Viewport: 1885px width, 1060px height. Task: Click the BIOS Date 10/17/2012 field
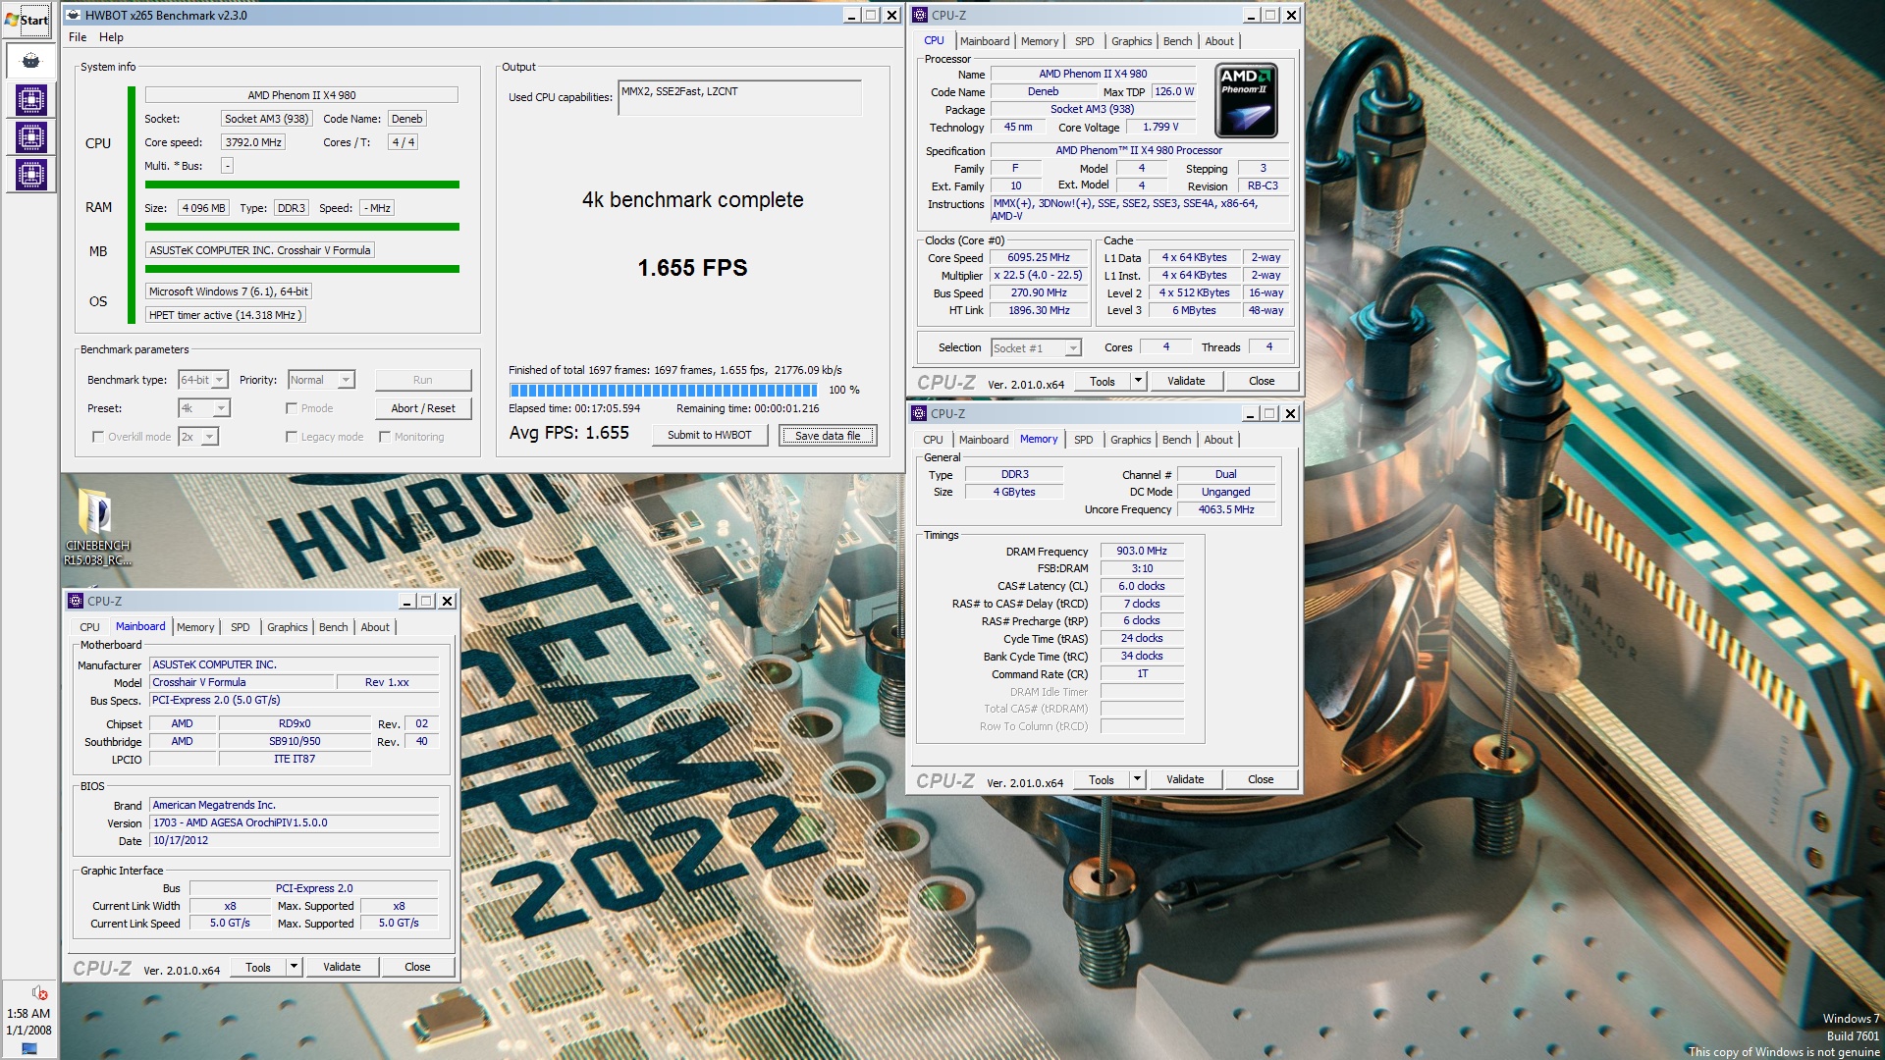click(295, 841)
